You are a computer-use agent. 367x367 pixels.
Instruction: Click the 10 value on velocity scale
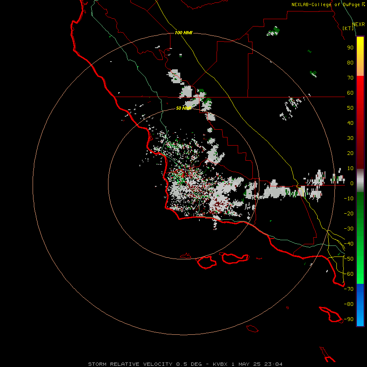tap(350, 168)
